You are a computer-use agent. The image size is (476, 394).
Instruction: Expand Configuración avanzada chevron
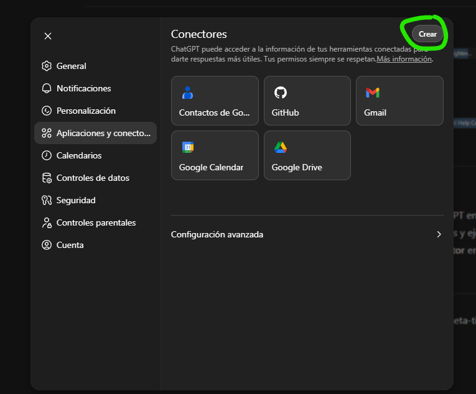pyautogui.click(x=439, y=234)
